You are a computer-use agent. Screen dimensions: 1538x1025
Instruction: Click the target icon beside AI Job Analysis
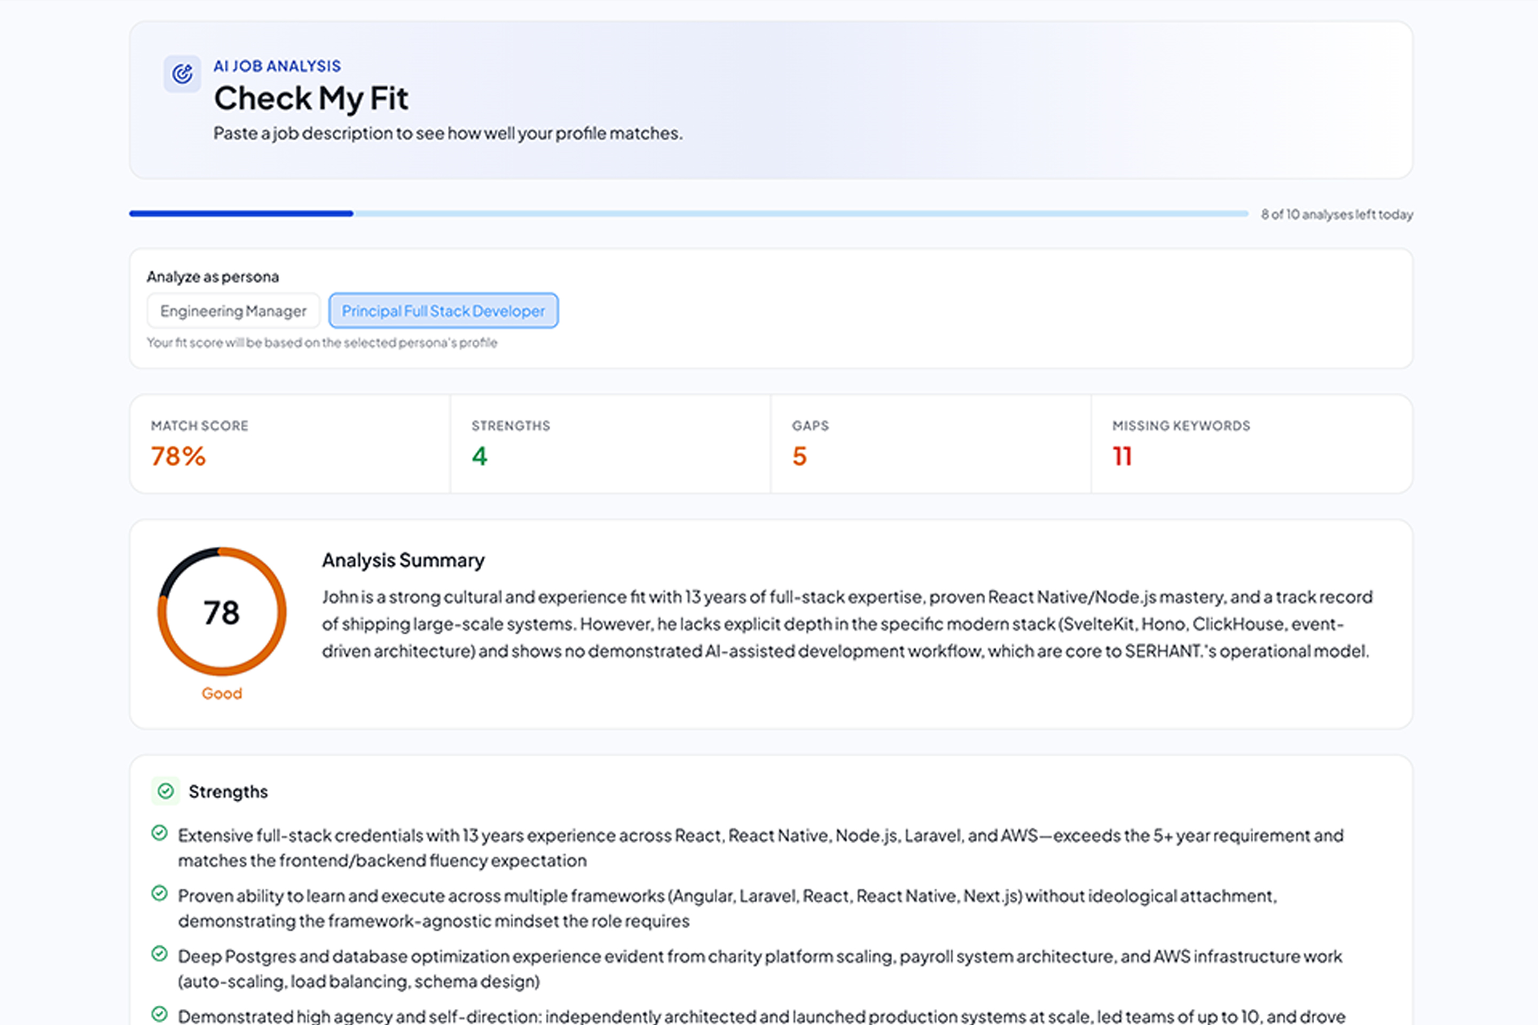182,74
